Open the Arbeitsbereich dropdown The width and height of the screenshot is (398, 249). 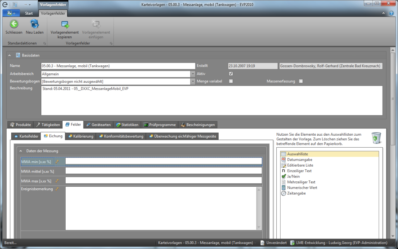pos(193,74)
